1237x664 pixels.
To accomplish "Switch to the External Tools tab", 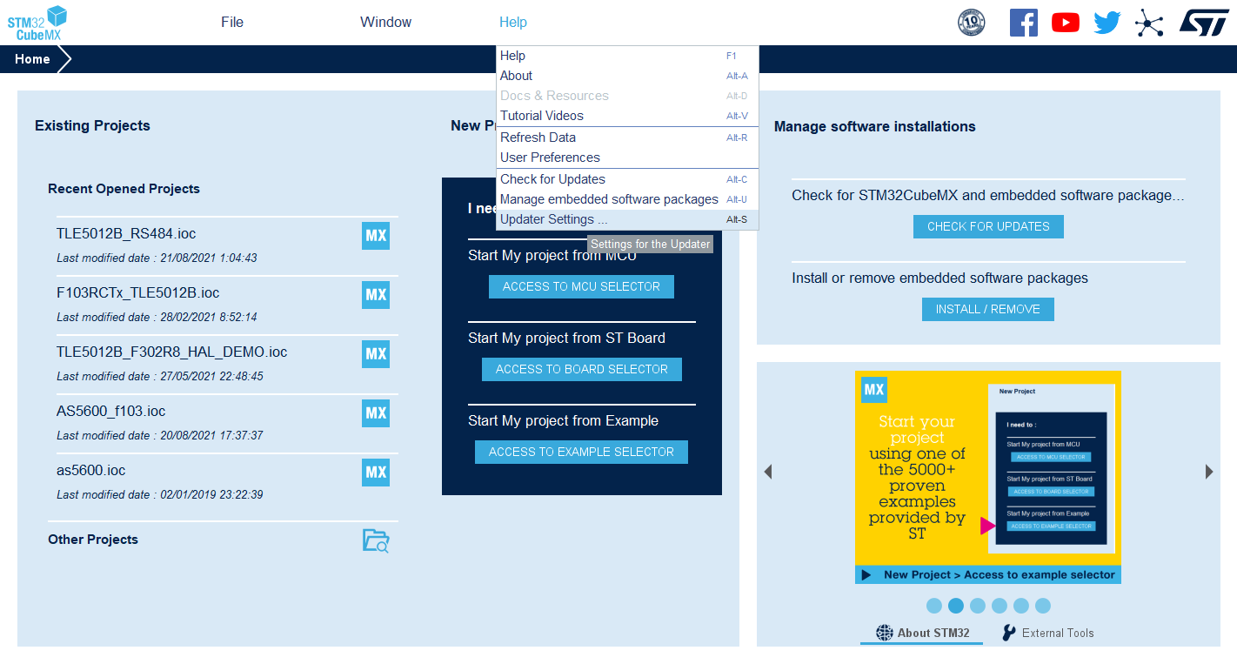I will coord(1047,633).
